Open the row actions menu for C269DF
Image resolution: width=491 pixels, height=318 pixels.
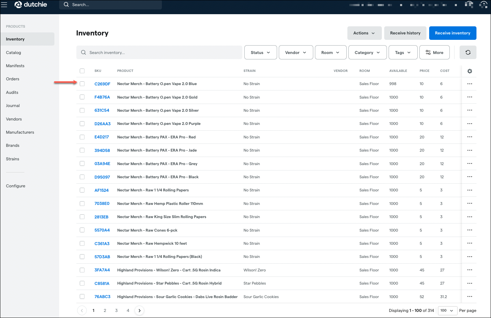[x=469, y=84]
